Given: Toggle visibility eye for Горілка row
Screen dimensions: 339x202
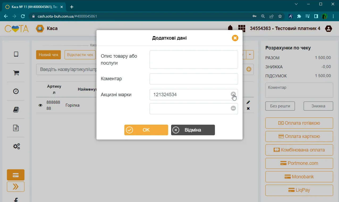Looking at the screenshot, I should click(x=40, y=105).
